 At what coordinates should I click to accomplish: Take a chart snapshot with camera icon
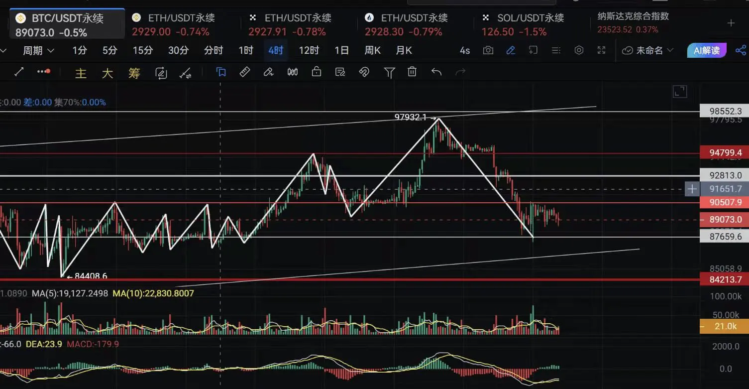488,50
